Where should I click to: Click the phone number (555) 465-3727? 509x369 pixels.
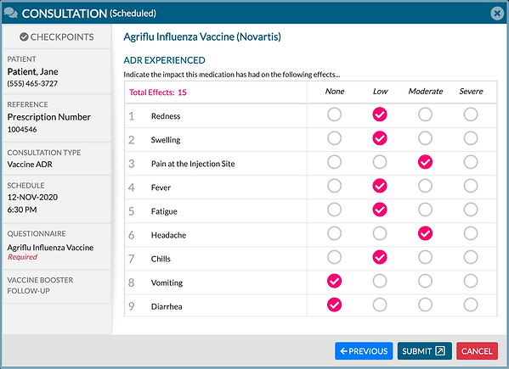click(x=32, y=84)
